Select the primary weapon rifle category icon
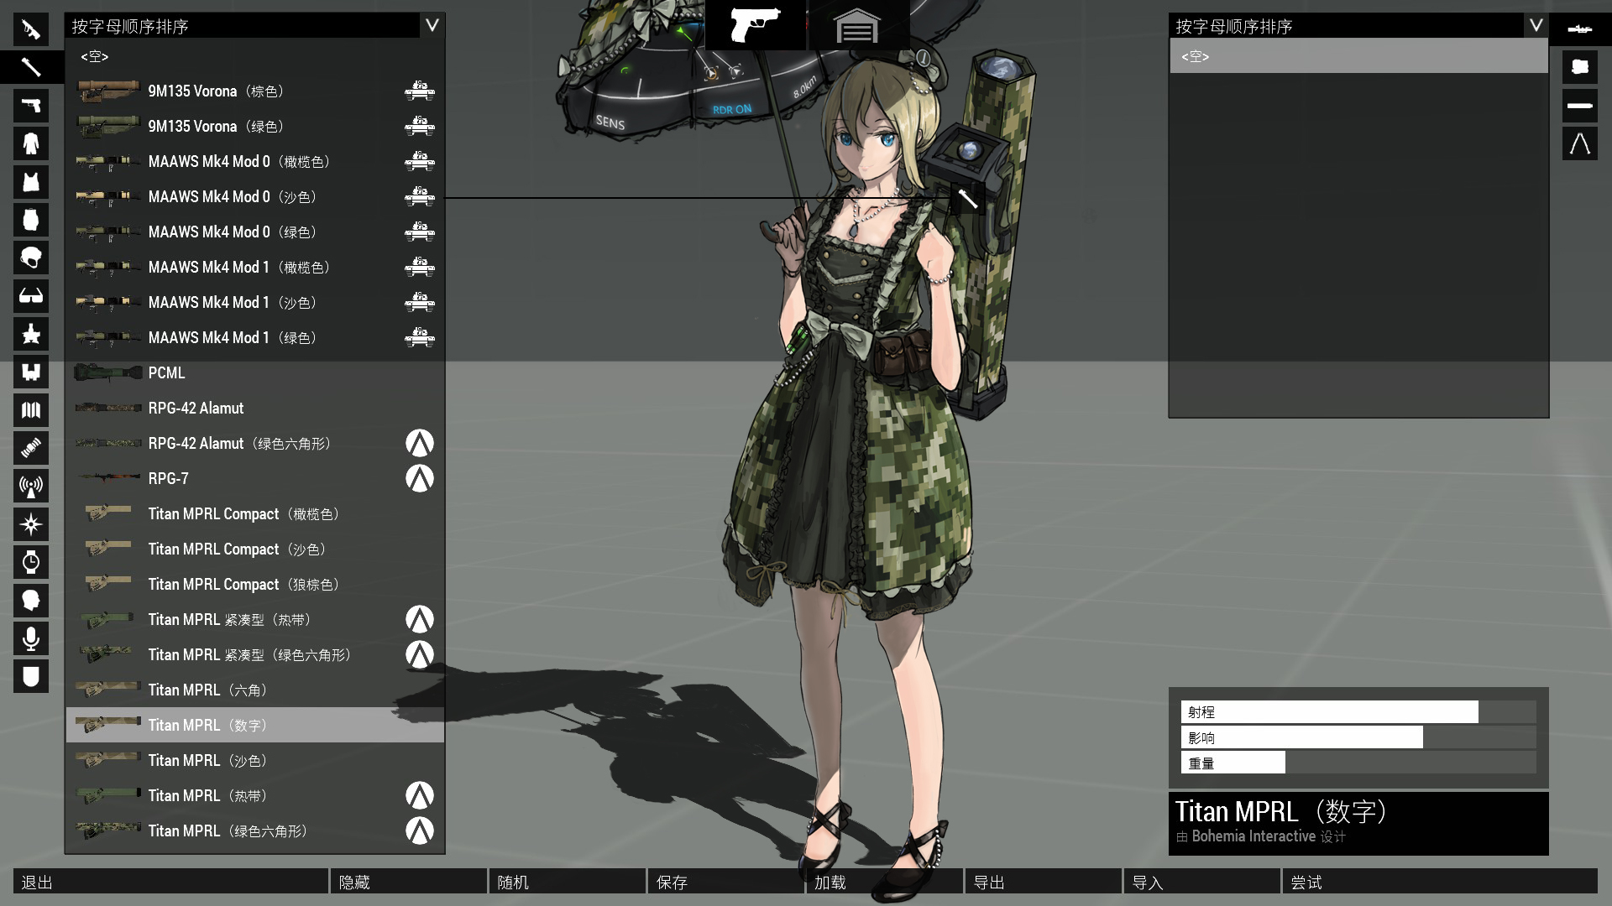Viewport: 1612px width, 906px height. [x=31, y=30]
